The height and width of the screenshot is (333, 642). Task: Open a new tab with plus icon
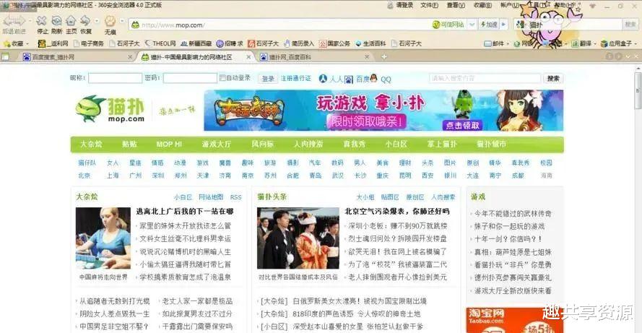coord(384,57)
